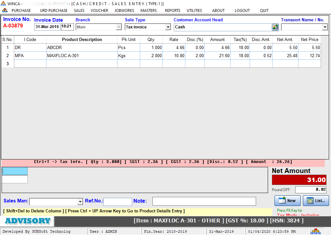
Task: Click the I.Code column header
Action: pyautogui.click(x=30, y=39)
